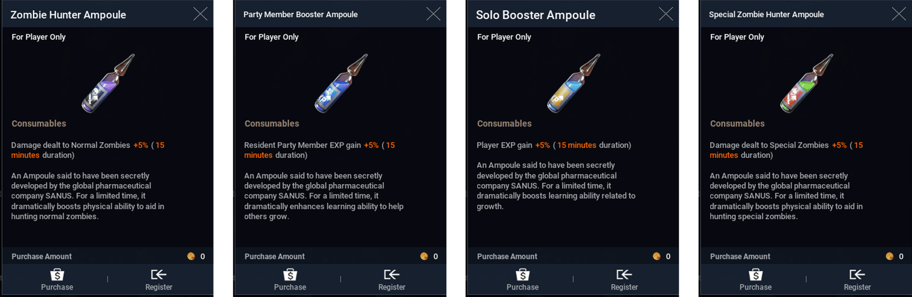Select the red-green Special Zombie Hunter ampoule image

click(807, 83)
